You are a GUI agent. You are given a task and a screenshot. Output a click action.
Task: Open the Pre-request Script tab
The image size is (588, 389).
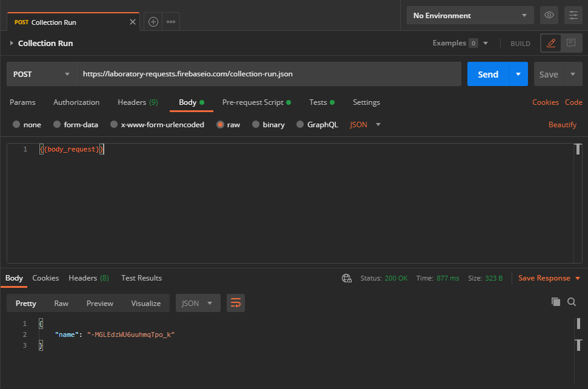256,102
